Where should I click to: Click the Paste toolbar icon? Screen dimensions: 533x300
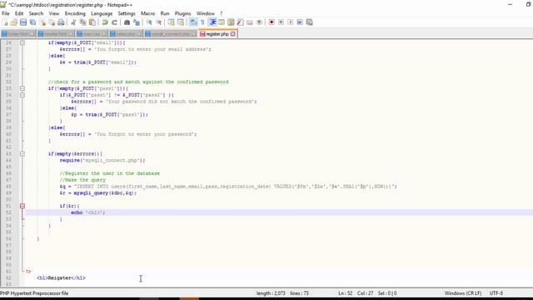[92, 22]
